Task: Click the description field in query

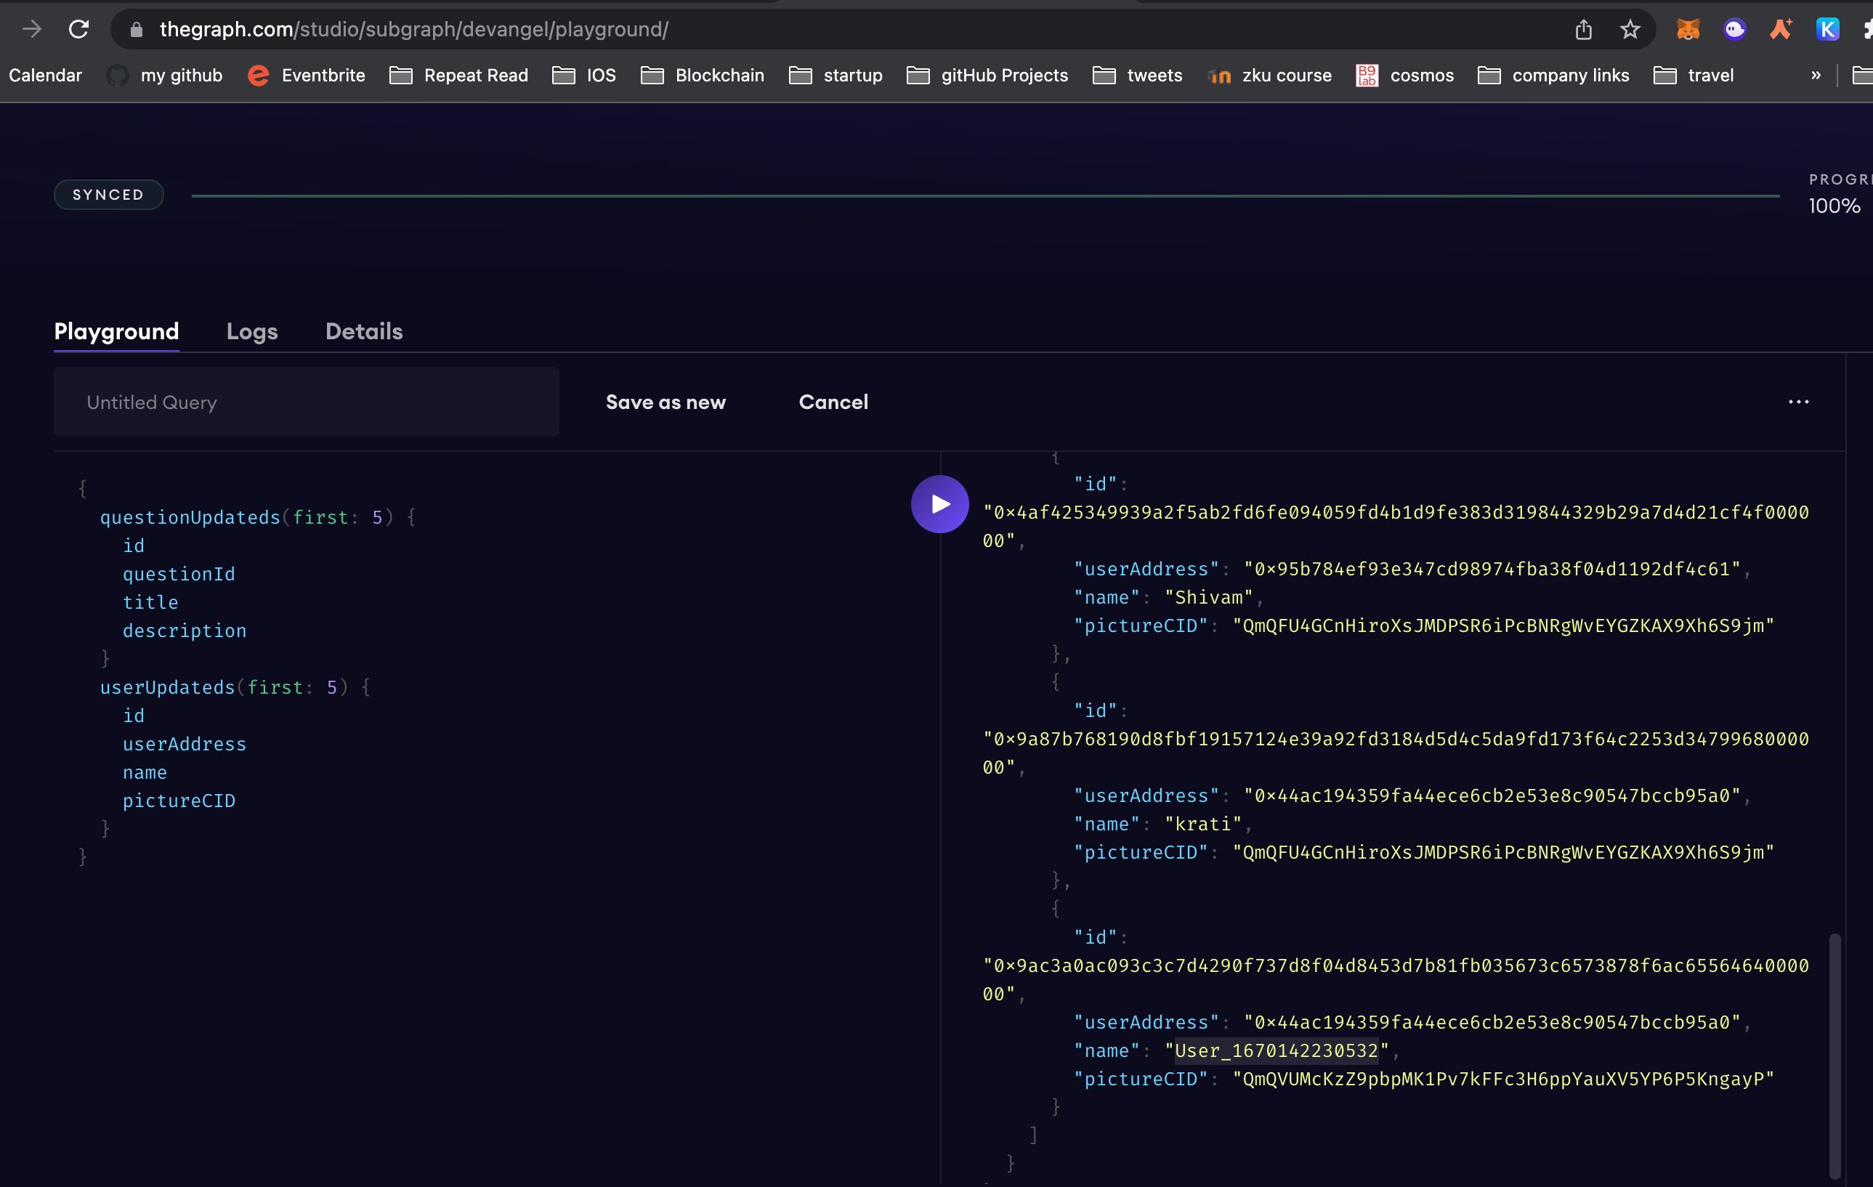Action: pyautogui.click(x=185, y=631)
